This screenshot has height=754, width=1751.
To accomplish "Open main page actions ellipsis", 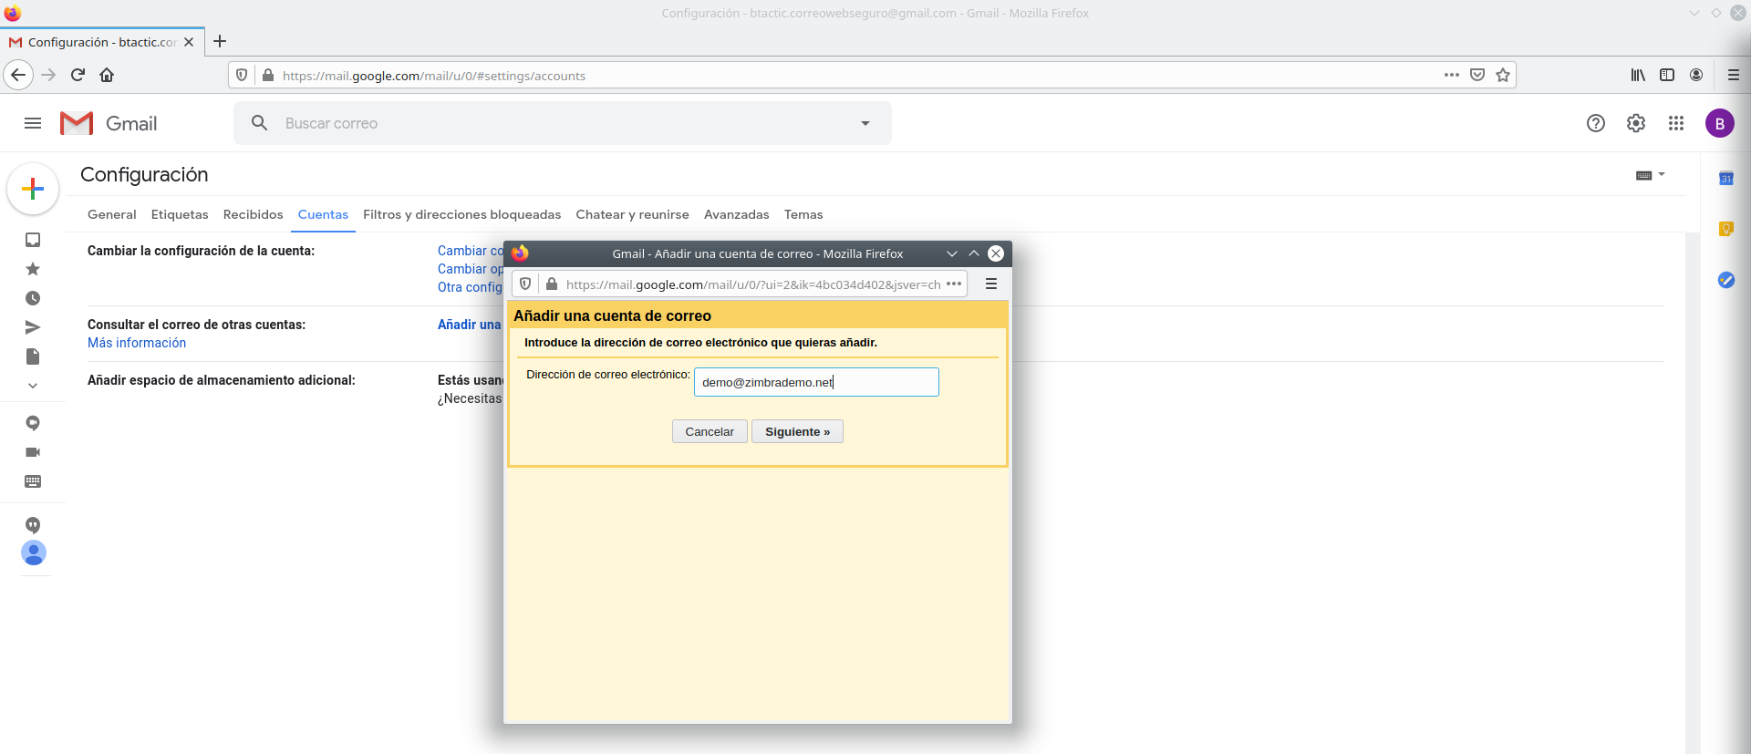I will [x=1452, y=75].
